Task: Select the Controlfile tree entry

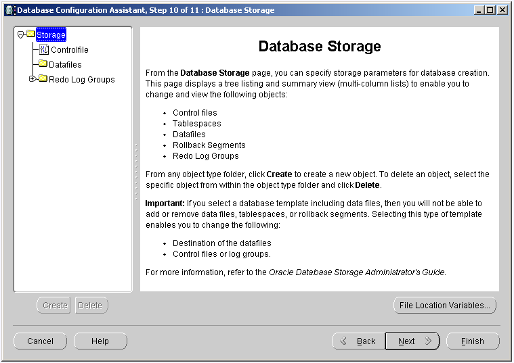Action: click(69, 49)
